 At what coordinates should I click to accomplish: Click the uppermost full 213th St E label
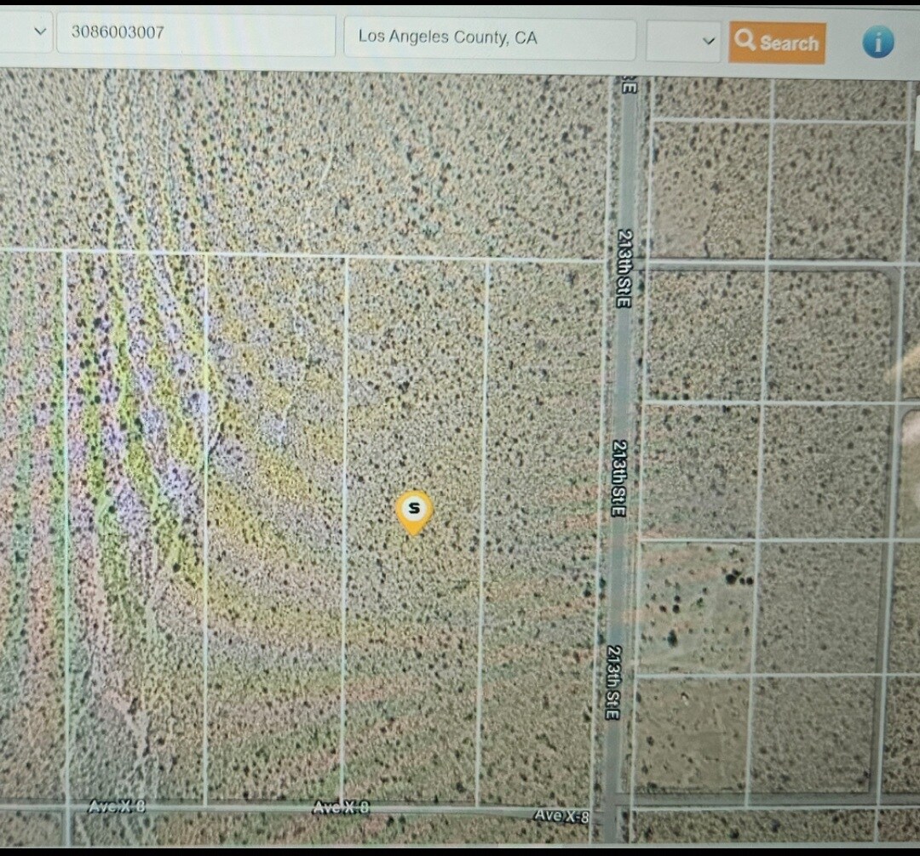(x=625, y=268)
